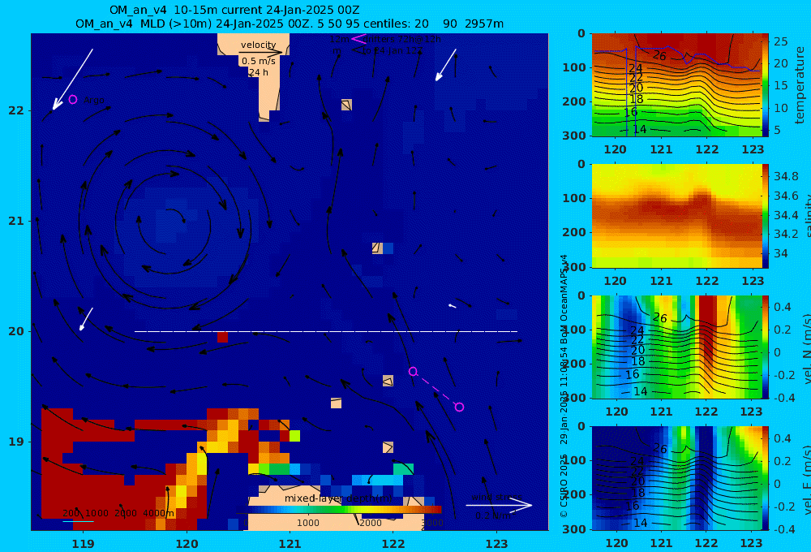The height and width of the screenshot is (552, 811).
Task: Click longitude tick label 121 on main map
Action: (290, 544)
